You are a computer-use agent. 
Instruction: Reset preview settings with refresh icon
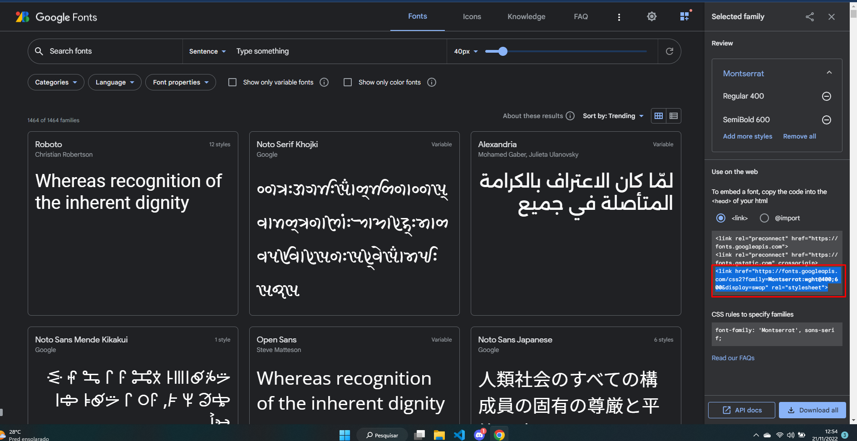[670, 51]
